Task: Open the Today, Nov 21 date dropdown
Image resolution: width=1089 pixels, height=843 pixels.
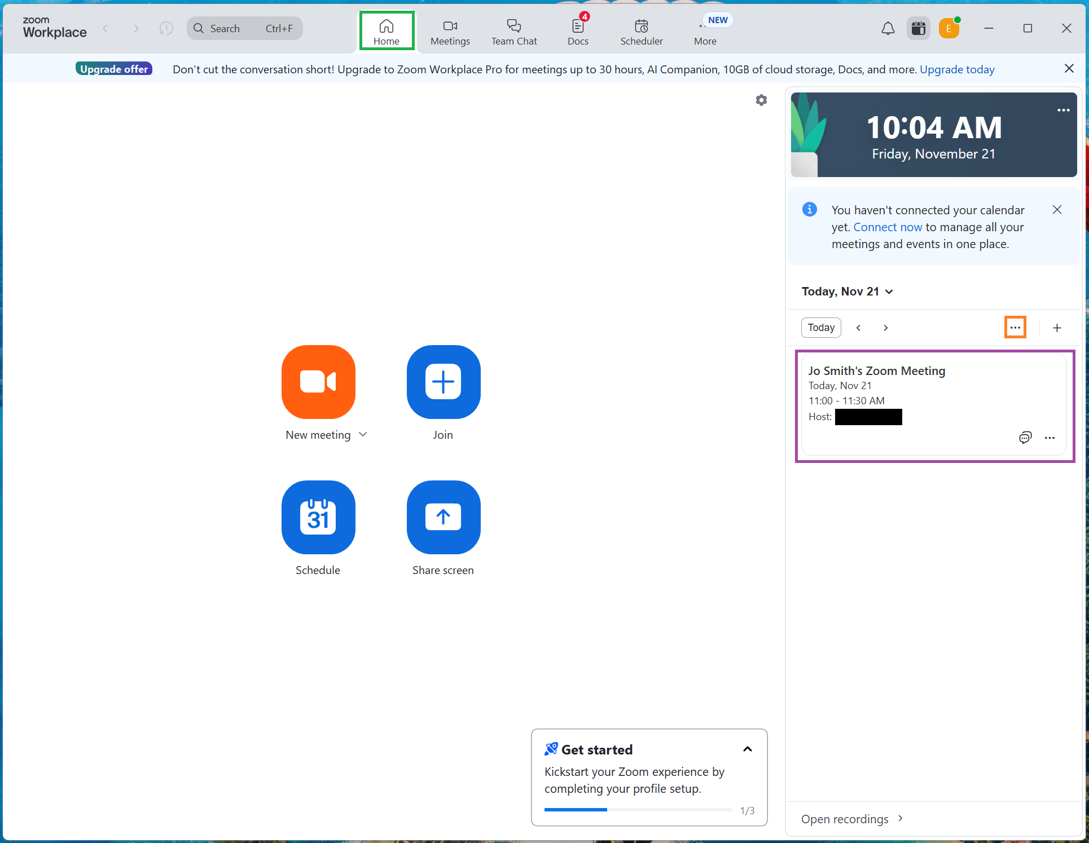Action: 847,292
